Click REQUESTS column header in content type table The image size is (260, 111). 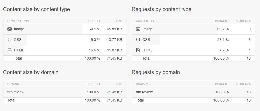242,21
